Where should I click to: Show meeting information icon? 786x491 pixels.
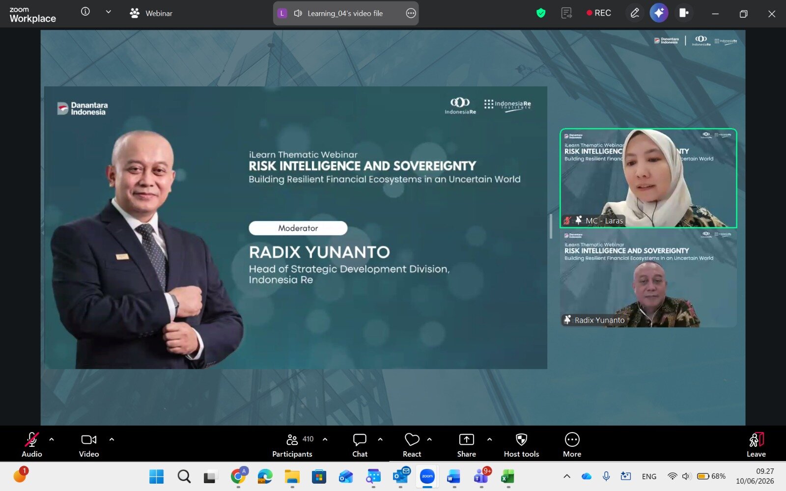tap(85, 12)
